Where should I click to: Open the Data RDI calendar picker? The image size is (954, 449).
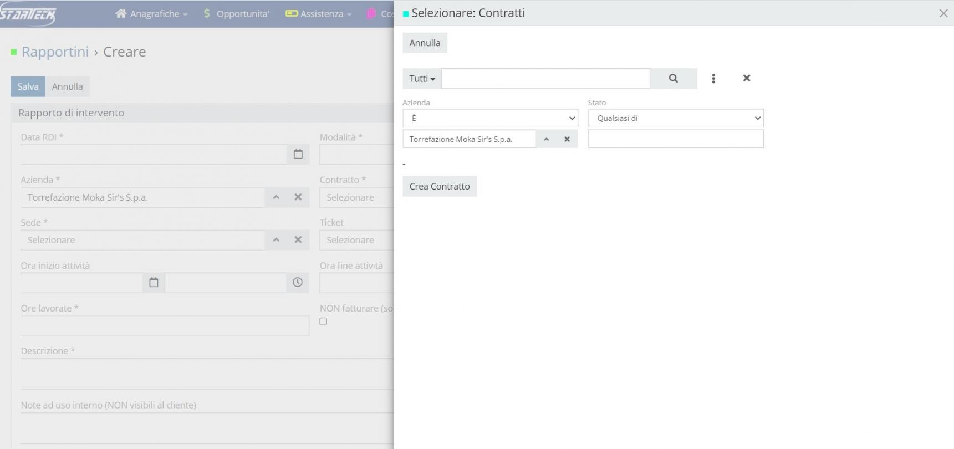click(x=298, y=154)
